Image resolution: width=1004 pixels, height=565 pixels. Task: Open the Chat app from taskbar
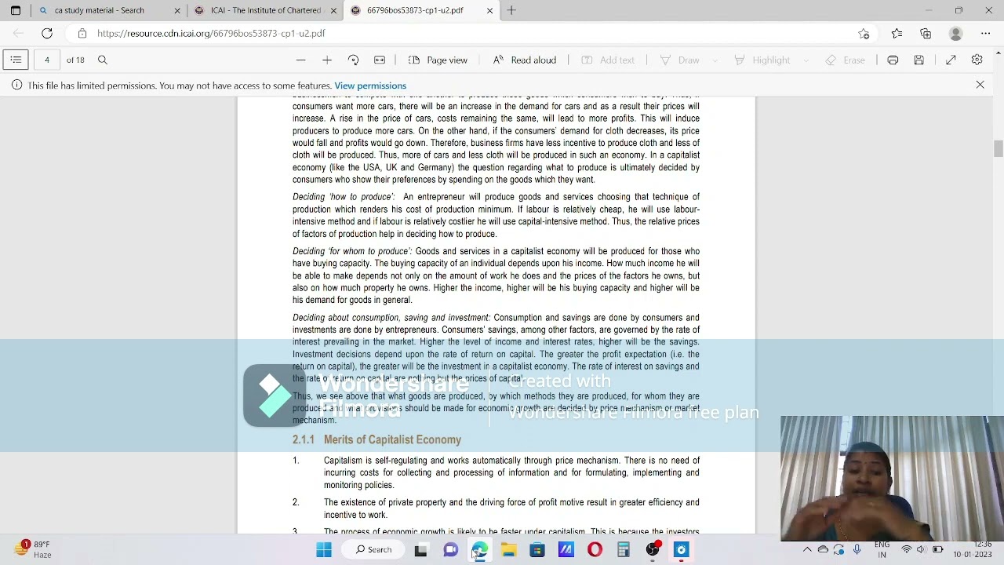pos(450,549)
